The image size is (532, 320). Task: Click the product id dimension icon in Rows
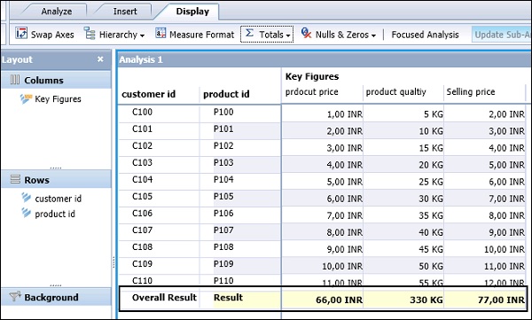(26, 213)
